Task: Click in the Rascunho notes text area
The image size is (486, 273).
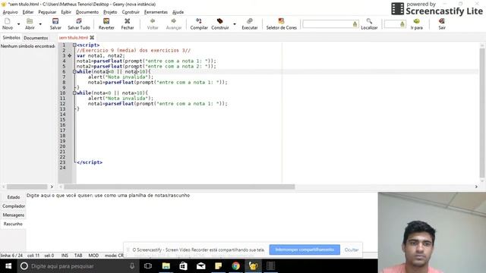Action: [x=201, y=223]
